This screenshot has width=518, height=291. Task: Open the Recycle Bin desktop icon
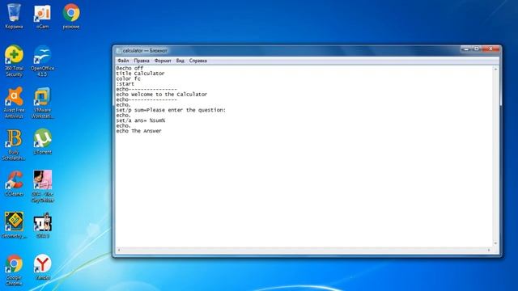coord(14,16)
